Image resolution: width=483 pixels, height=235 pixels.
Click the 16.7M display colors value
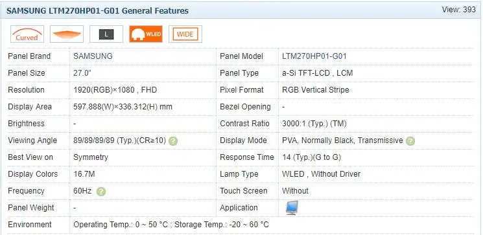[84, 174]
